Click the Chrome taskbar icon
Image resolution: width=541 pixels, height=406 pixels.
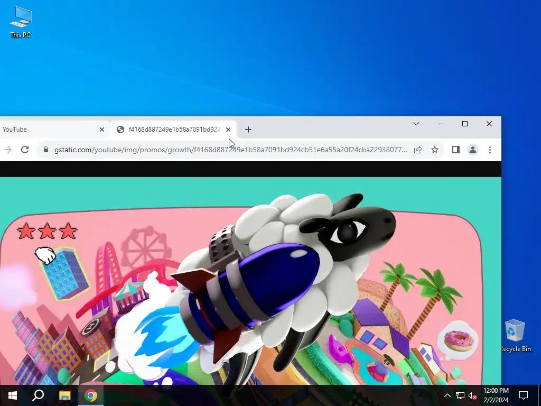[x=91, y=395]
